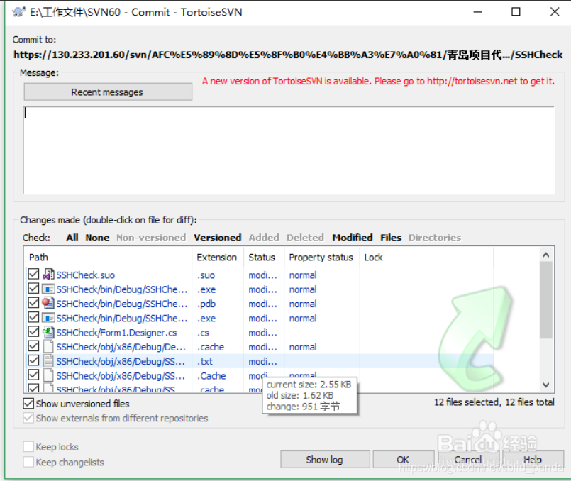Uncheck the .pdb file checkbox

click(33, 303)
